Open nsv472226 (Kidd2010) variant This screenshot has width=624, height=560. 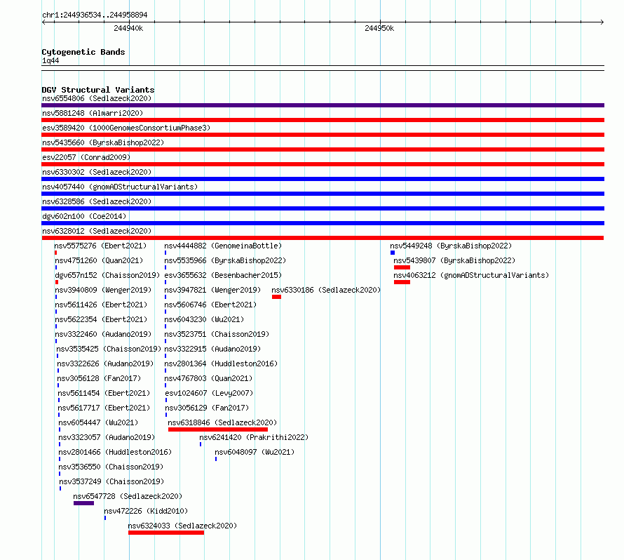[146, 511]
